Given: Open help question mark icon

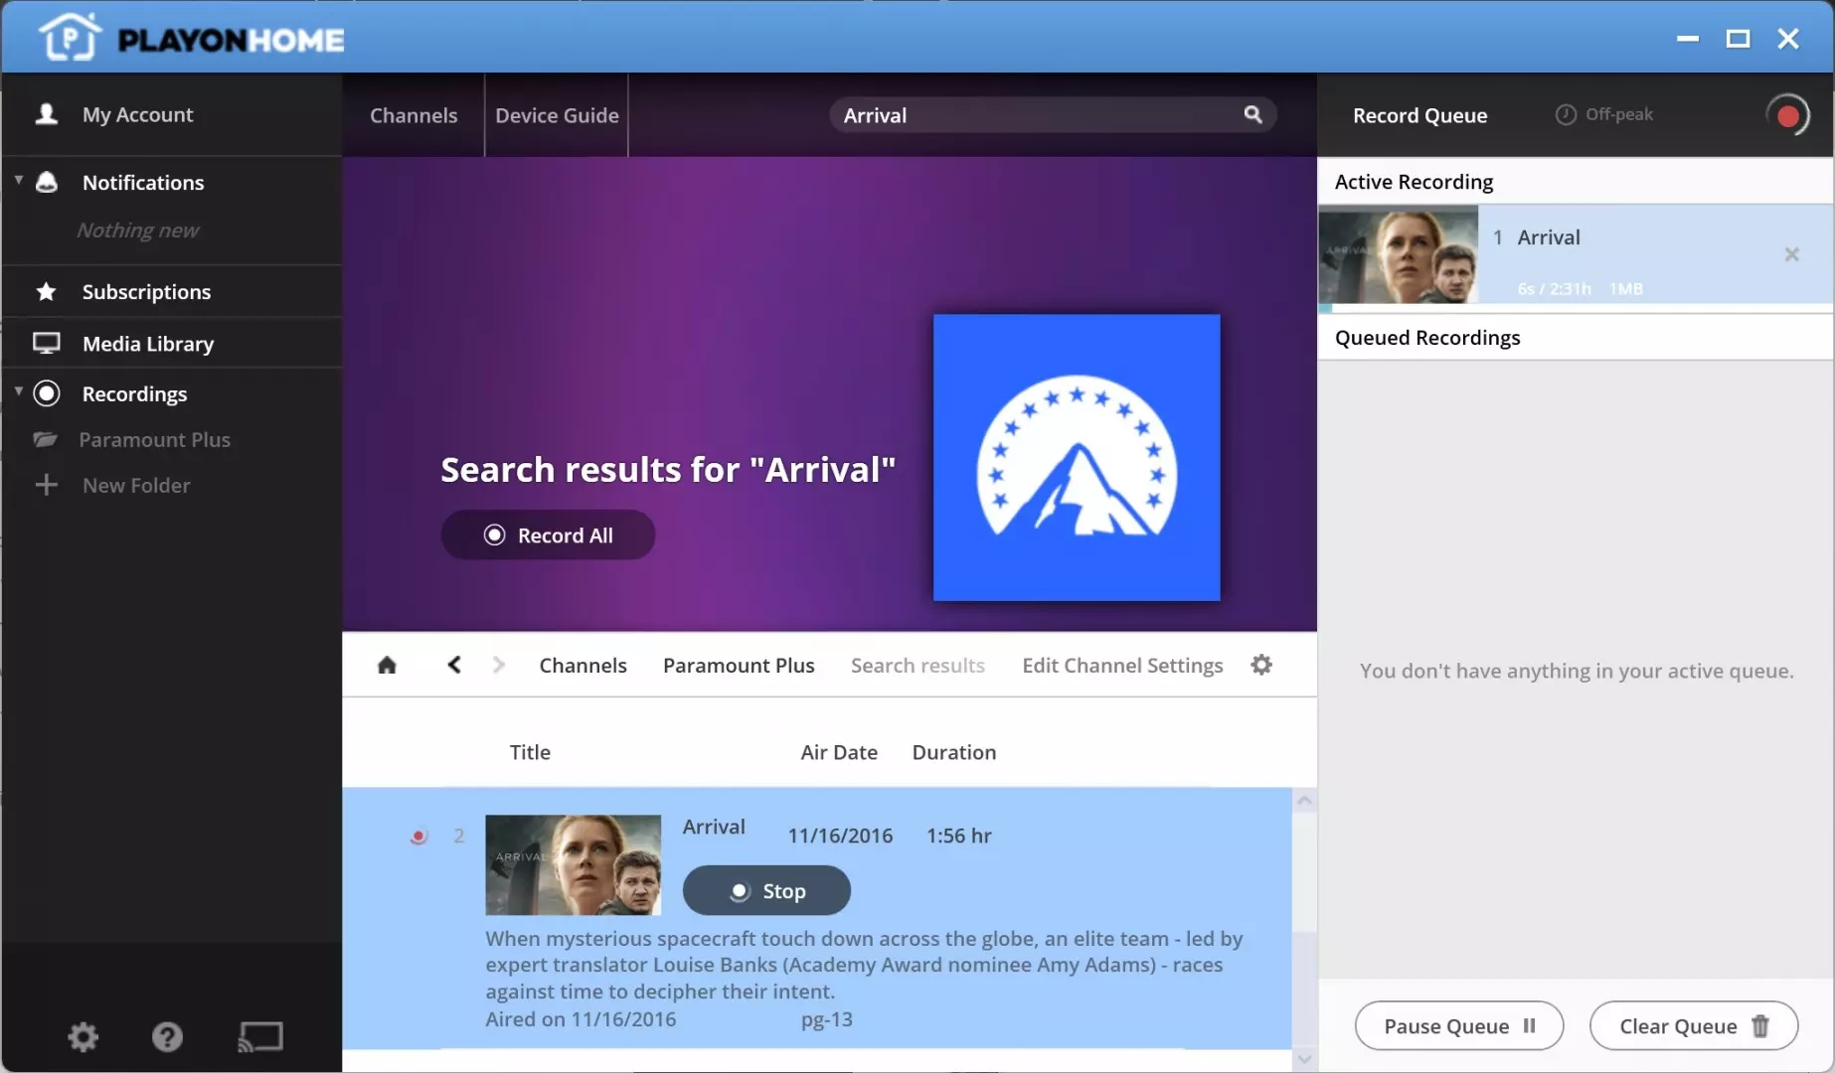Looking at the screenshot, I should [167, 1037].
